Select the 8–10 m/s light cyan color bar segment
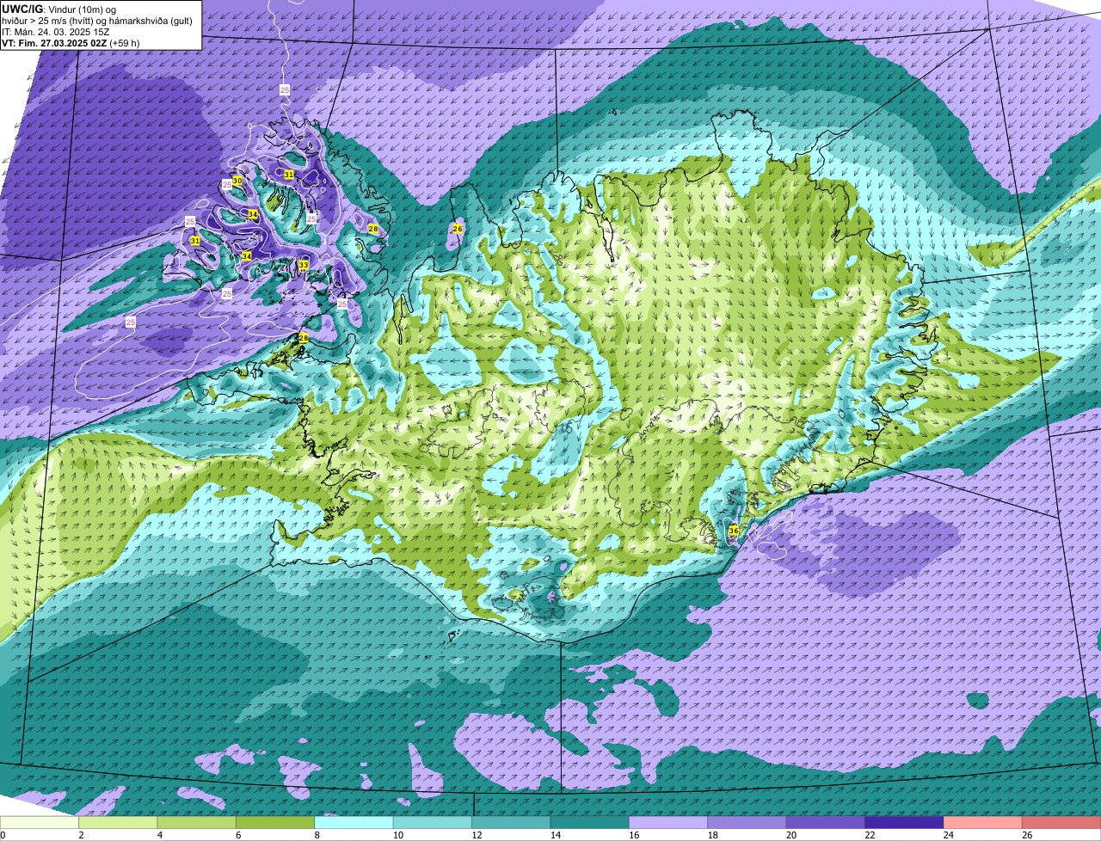 354,823
